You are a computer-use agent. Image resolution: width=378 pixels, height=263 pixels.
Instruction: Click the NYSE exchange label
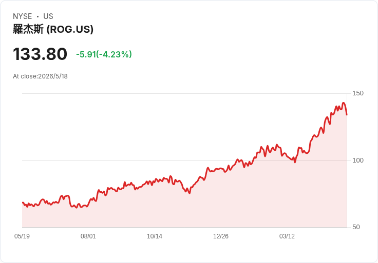click(x=23, y=16)
